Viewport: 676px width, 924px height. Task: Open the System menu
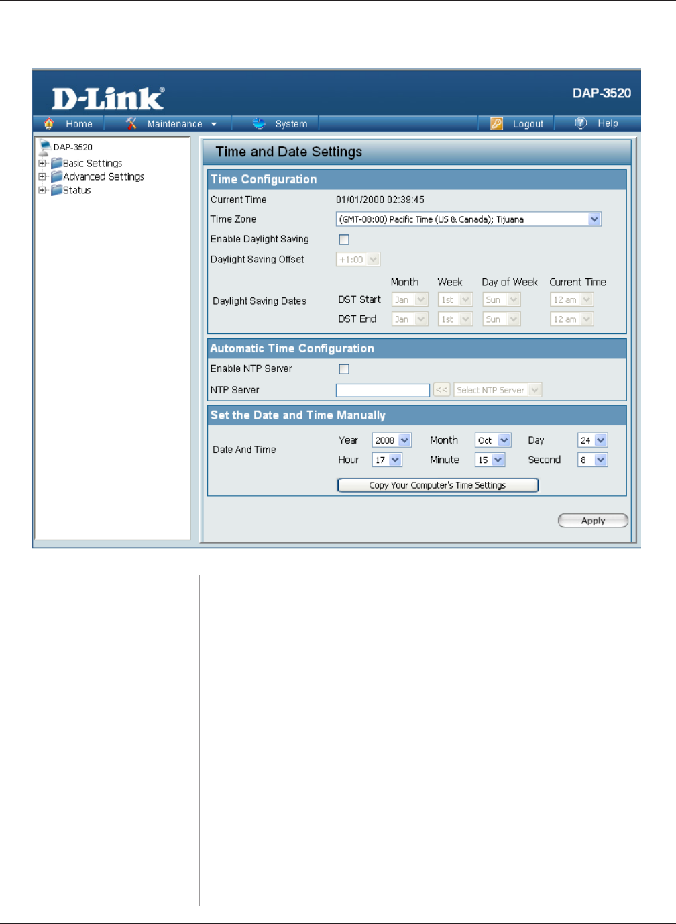click(291, 124)
